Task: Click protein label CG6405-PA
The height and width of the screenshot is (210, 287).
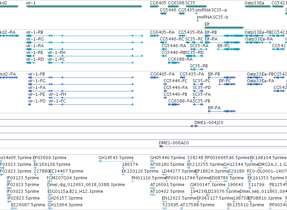Action: [x=163, y=74]
